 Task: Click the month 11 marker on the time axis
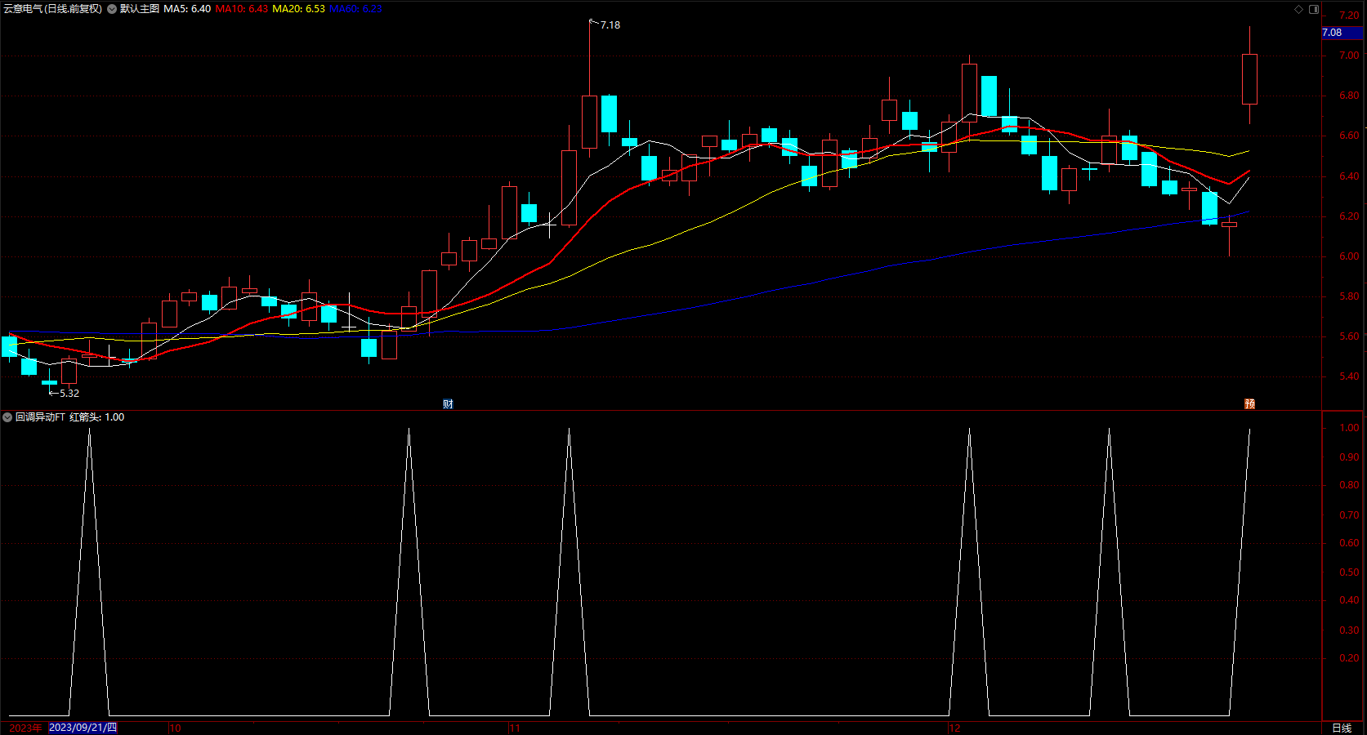coord(515,728)
